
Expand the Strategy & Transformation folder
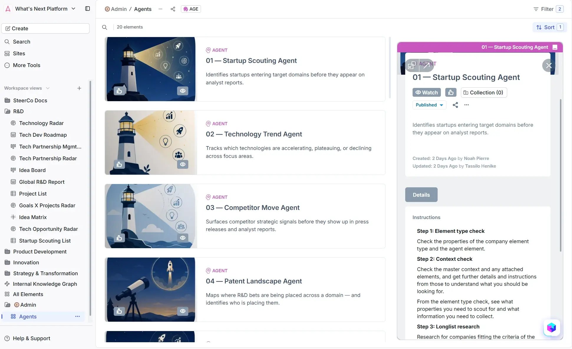click(45, 273)
